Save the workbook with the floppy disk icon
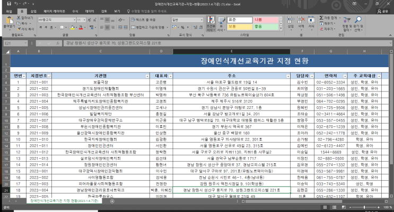 [9, 4]
